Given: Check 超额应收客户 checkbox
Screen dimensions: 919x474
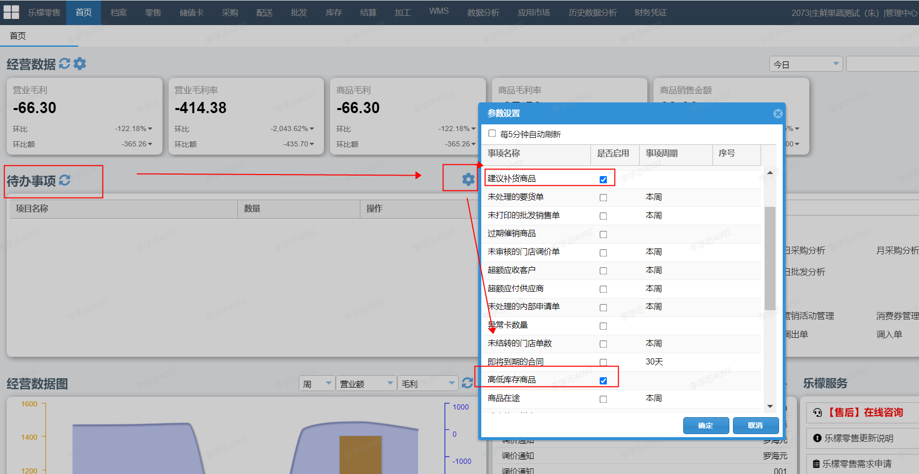Looking at the screenshot, I should 603,271.
